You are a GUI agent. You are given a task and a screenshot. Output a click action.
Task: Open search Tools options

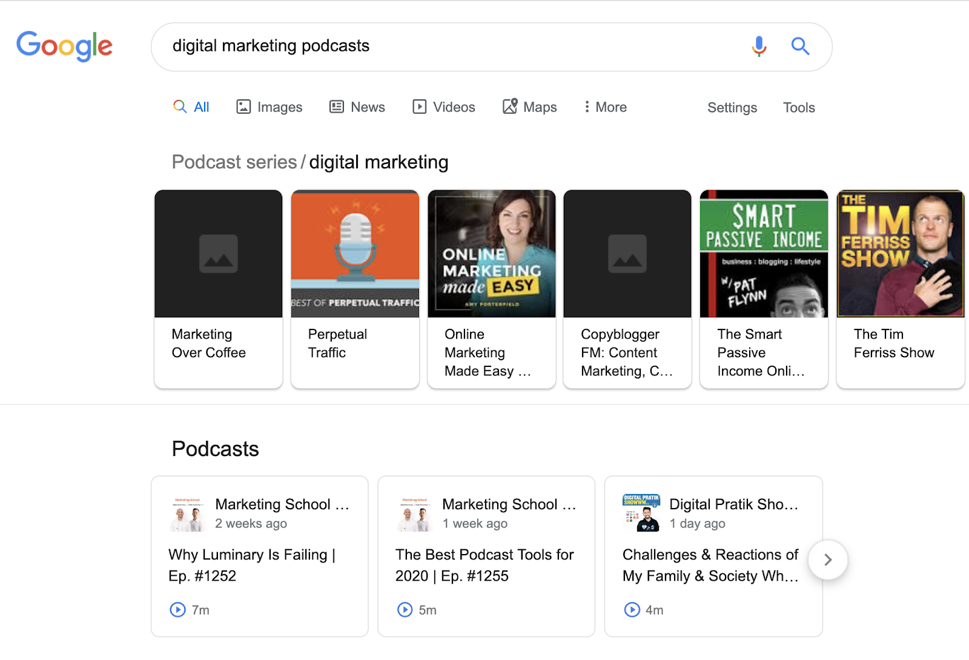point(799,108)
